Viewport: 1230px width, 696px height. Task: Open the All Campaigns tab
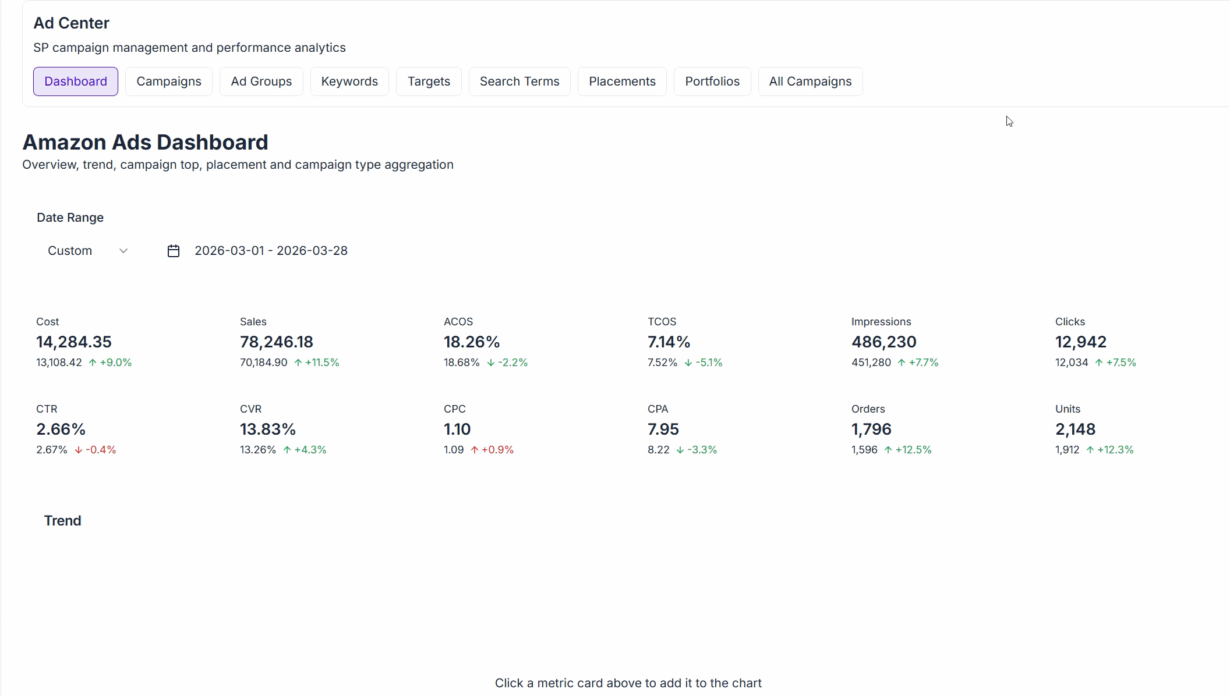[x=810, y=81]
